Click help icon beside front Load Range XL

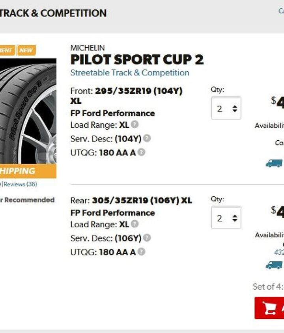(x=135, y=125)
